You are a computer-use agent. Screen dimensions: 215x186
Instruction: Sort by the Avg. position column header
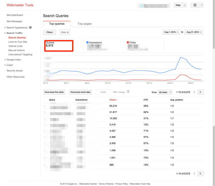point(177,100)
